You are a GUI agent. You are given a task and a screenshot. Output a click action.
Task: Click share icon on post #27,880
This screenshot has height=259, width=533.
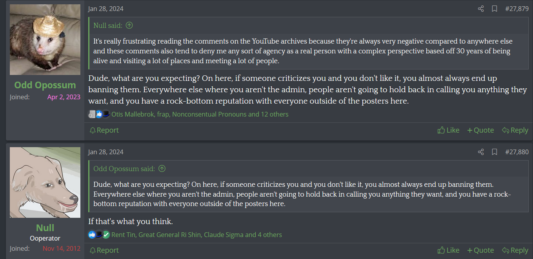pos(481,152)
